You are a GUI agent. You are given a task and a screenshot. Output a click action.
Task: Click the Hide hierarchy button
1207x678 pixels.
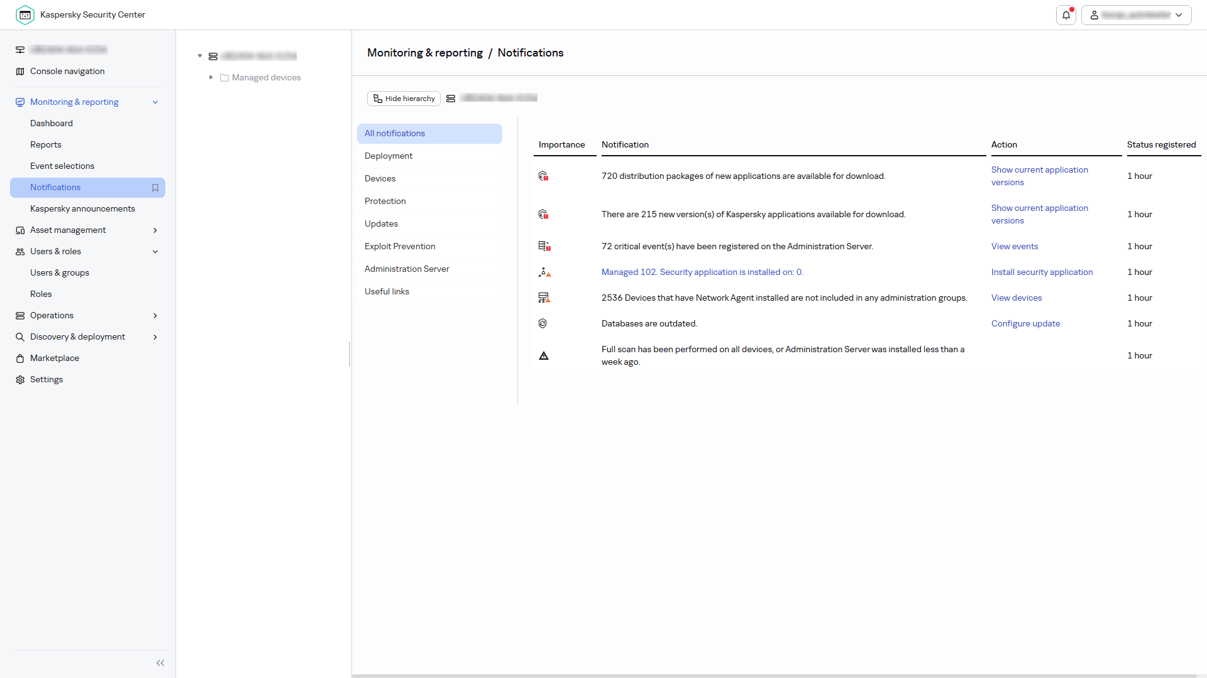(404, 99)
